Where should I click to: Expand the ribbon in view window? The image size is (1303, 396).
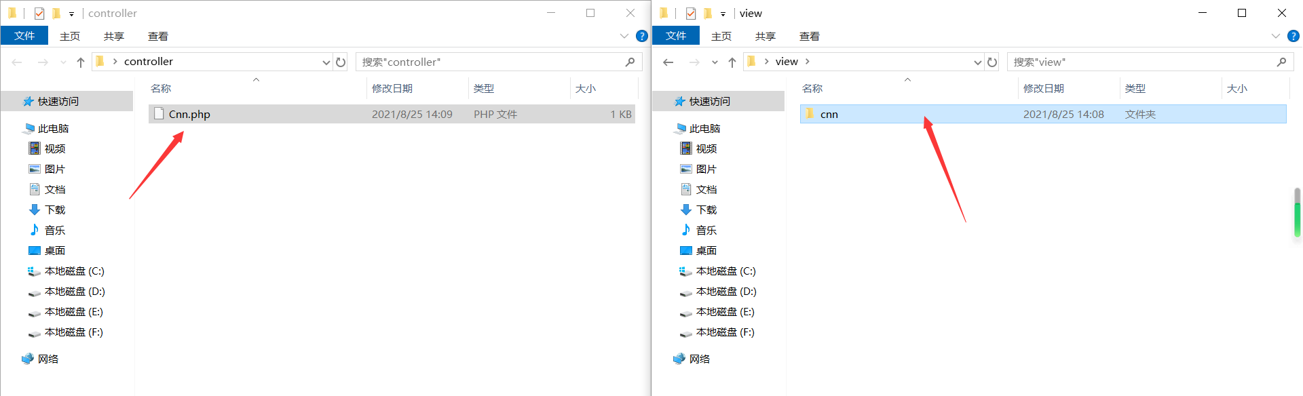1276,36
